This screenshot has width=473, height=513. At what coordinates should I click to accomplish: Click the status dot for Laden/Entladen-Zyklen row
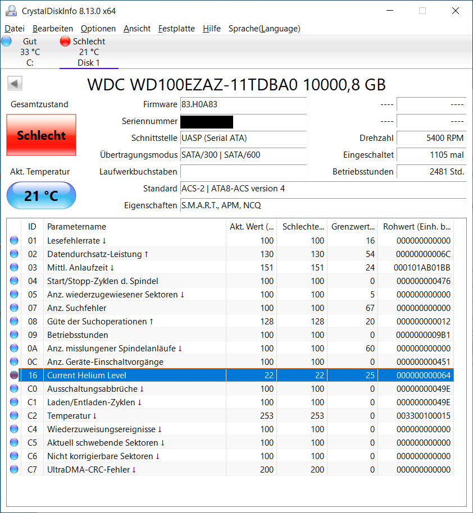tap(14, 402)
